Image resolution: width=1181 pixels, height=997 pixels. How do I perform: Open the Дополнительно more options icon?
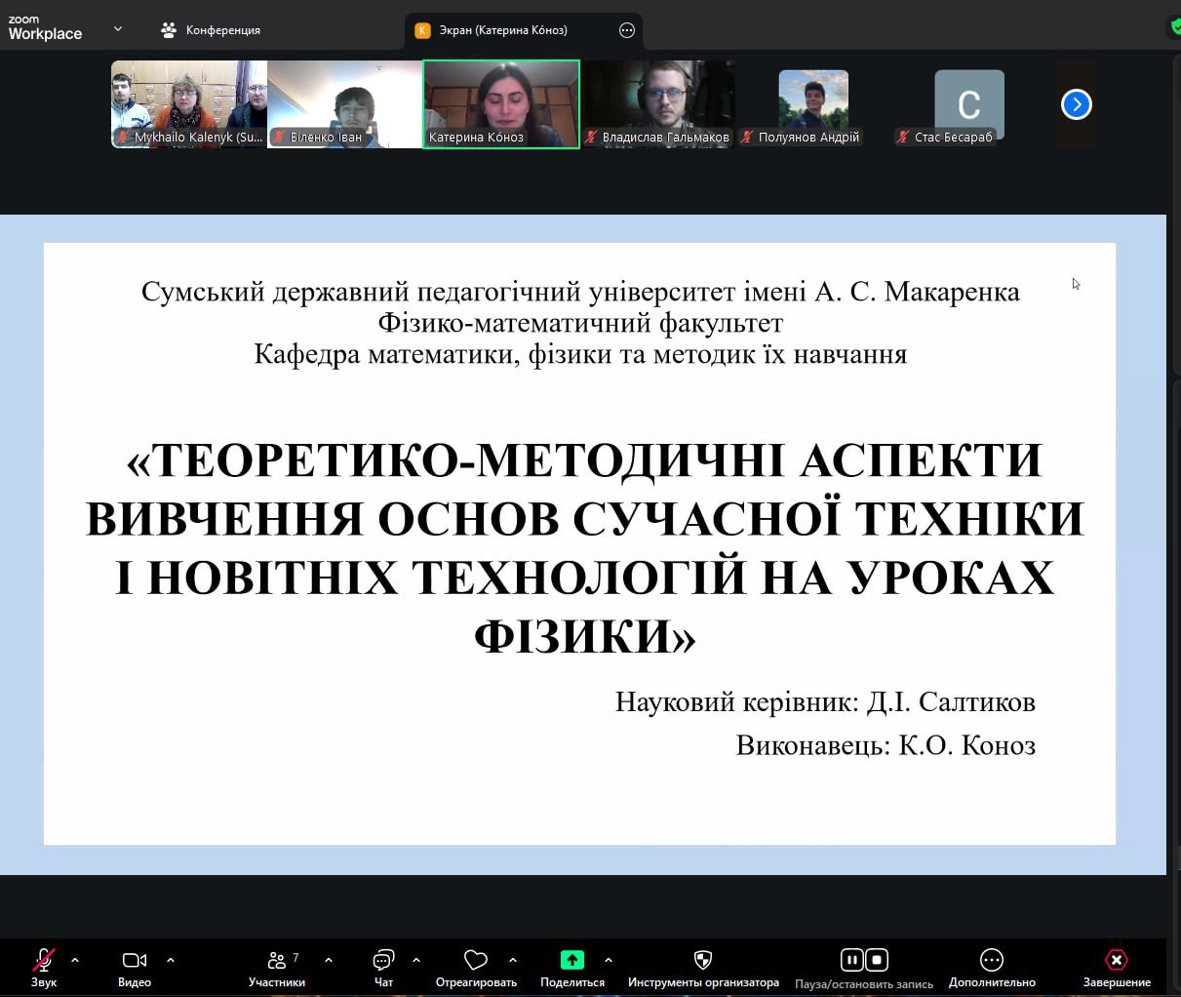991,961
